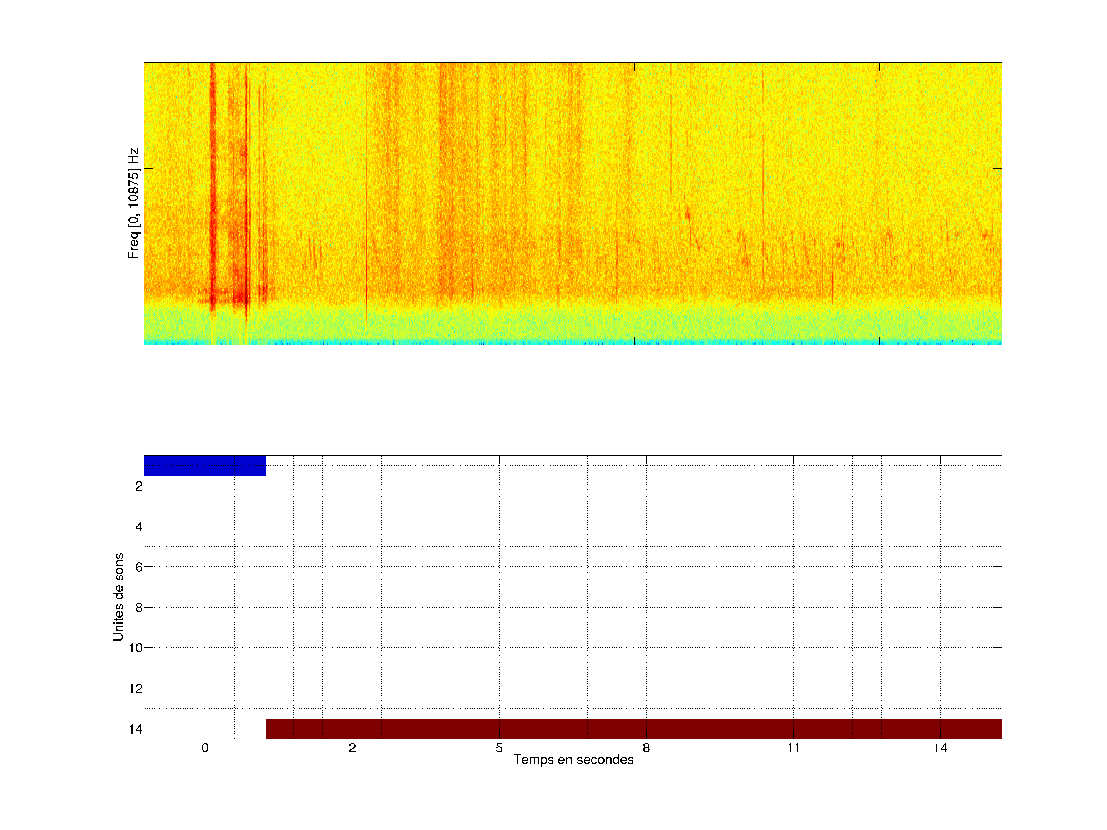Click x-axis tick label 0
The height and width of the screenshot is (830, 1107).
pos(205,748)
